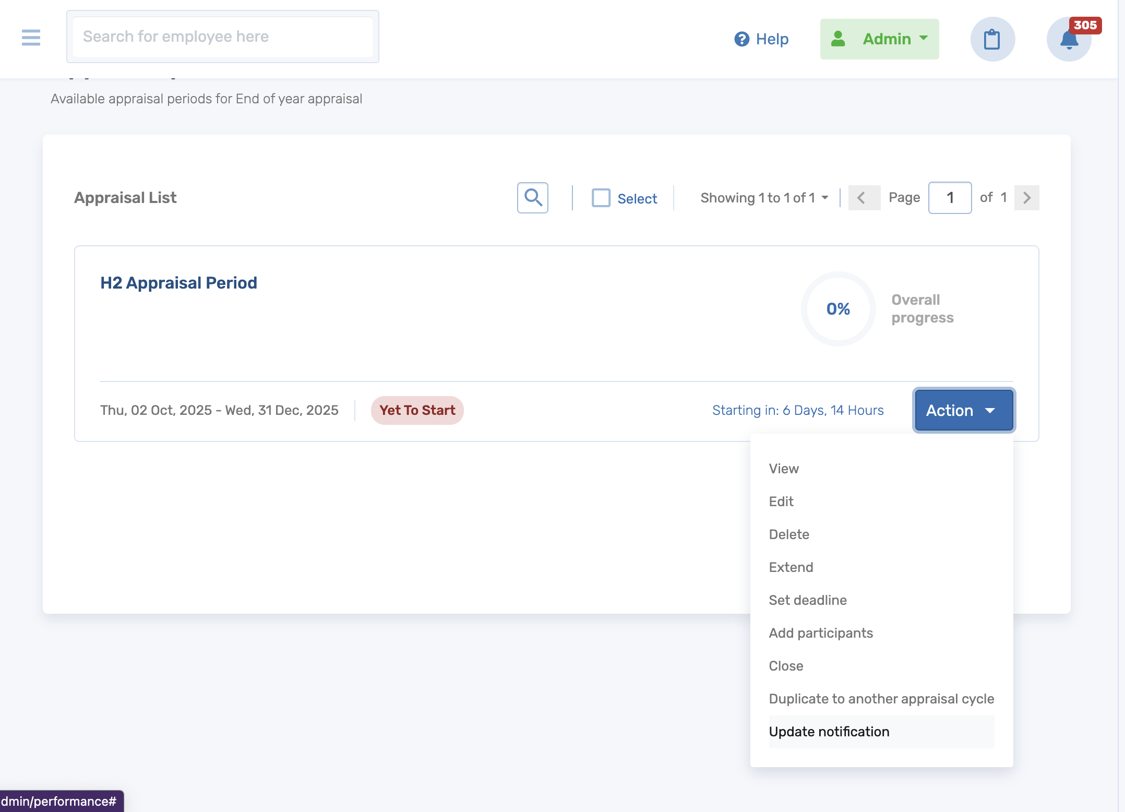Select Update notification menu option
Screen dimensions: 1125x812
[x=829, y=732]
